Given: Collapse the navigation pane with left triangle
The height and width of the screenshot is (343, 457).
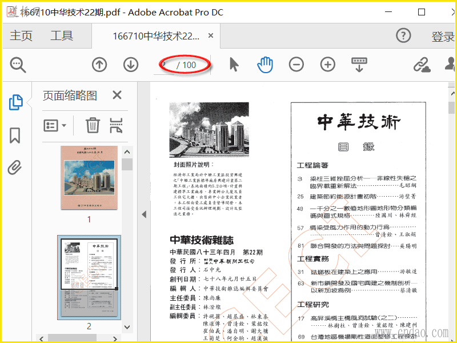Looking at the screenshot, I should point(144,214).
